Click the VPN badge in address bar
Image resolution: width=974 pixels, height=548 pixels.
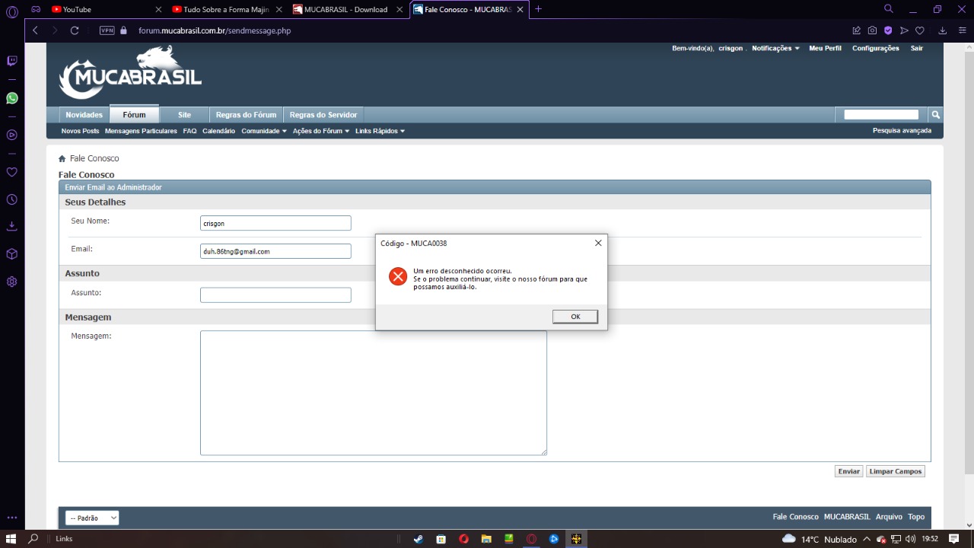point(107,30)
